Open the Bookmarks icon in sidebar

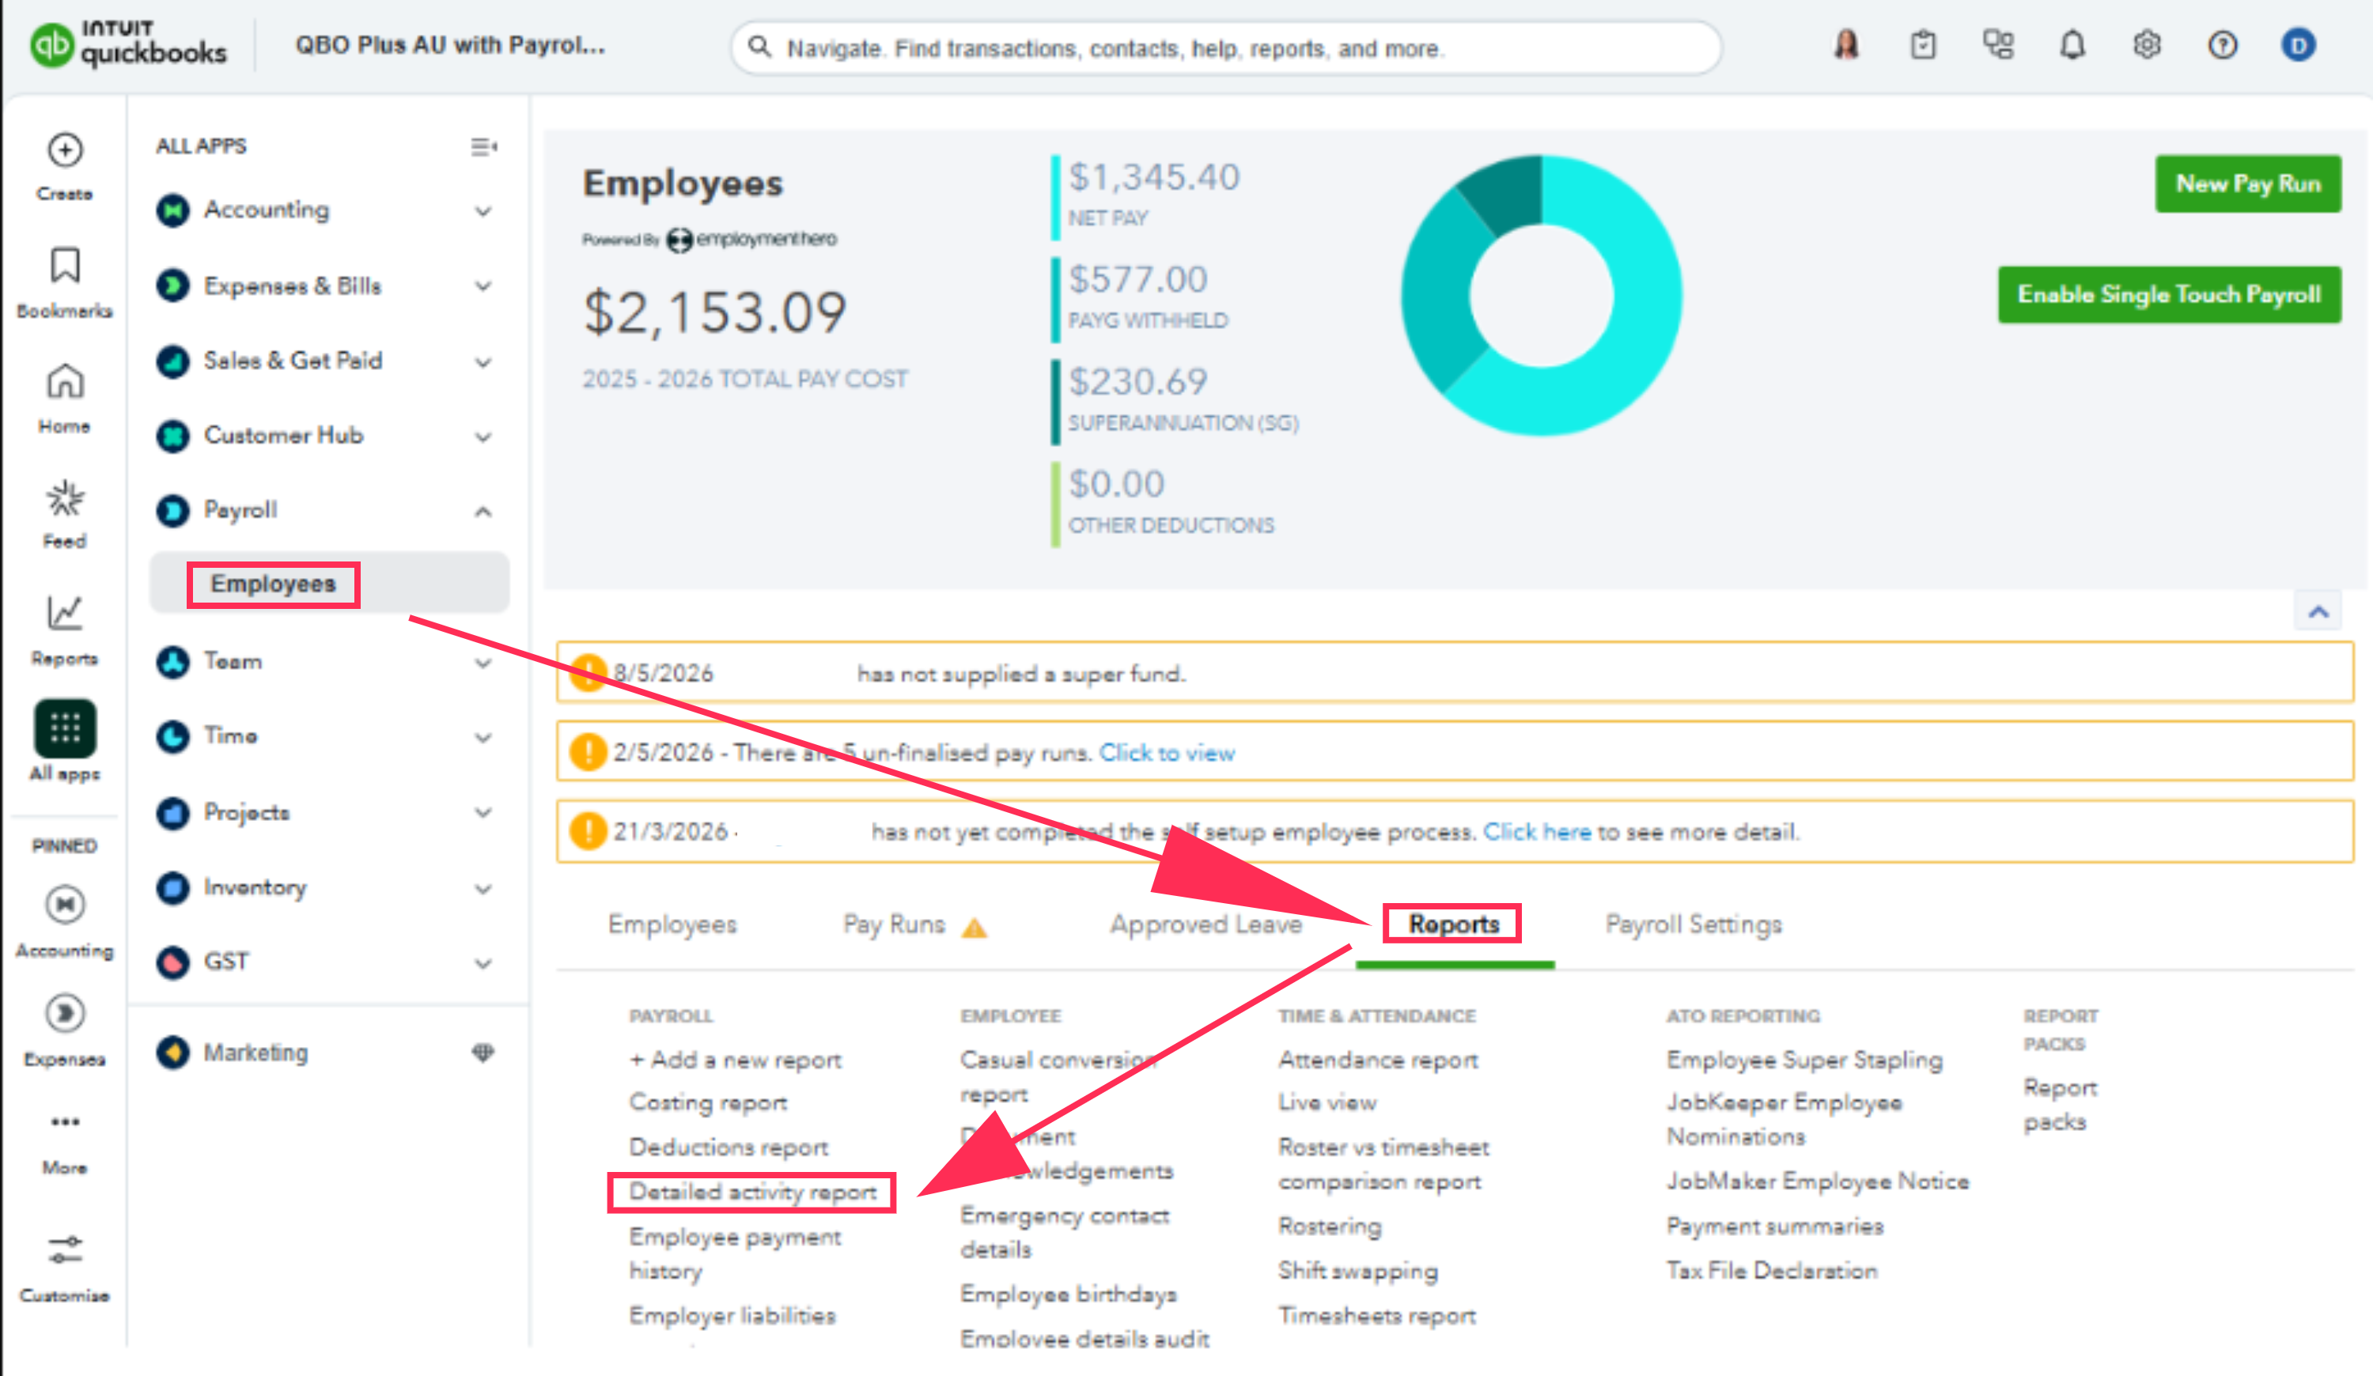pyautogui.click(x=65, y=266)
